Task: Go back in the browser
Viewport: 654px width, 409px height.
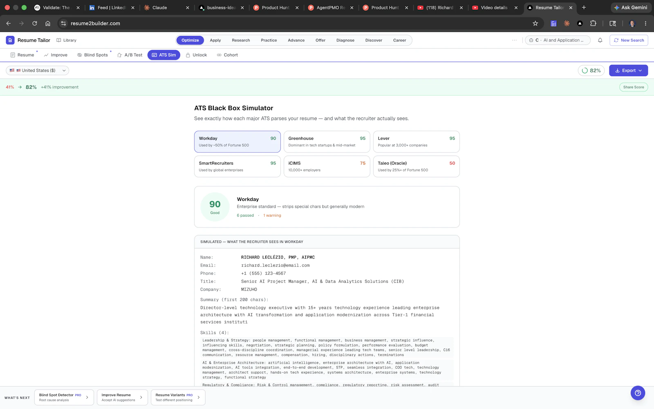Action: (x=9, y=23)
